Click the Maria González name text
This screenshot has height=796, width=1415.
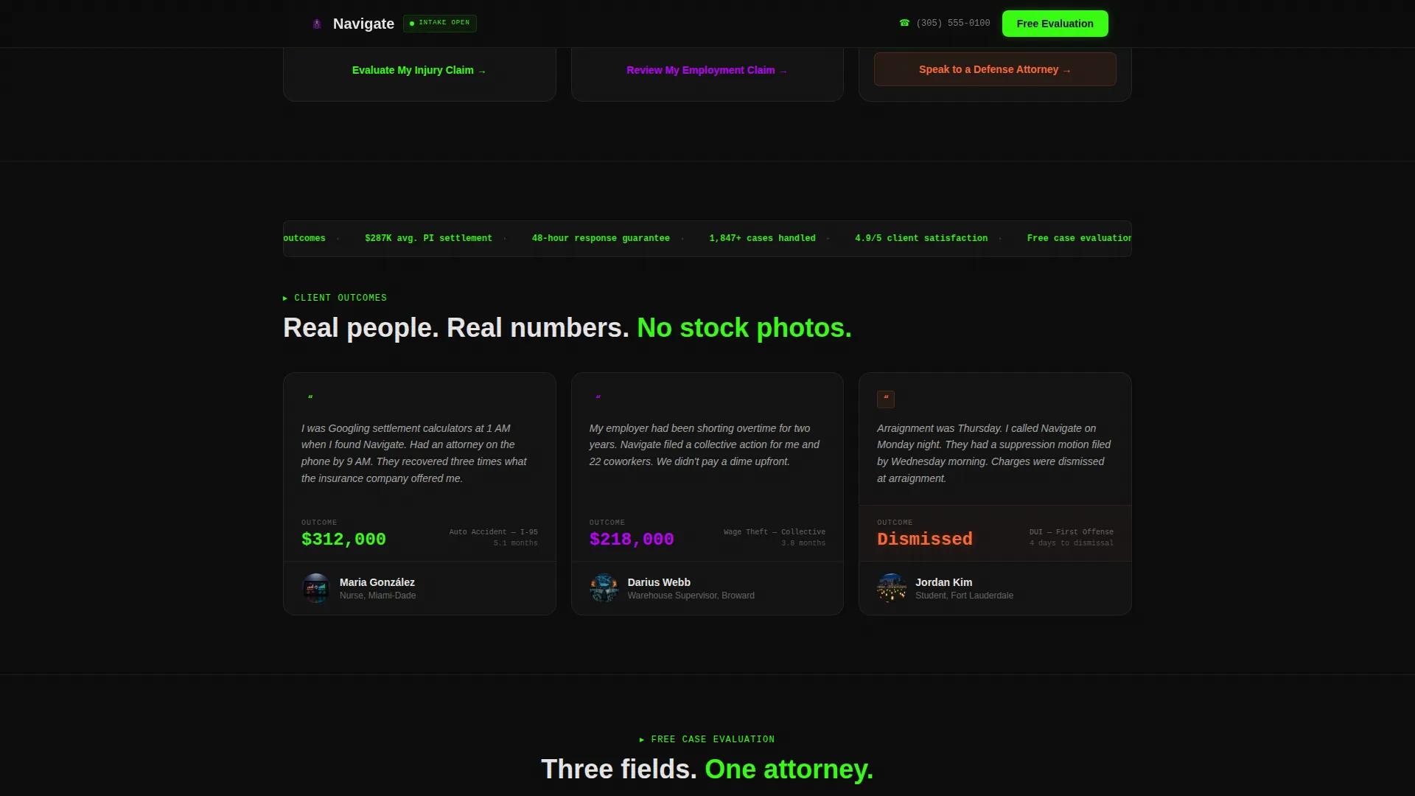point(377,582)
